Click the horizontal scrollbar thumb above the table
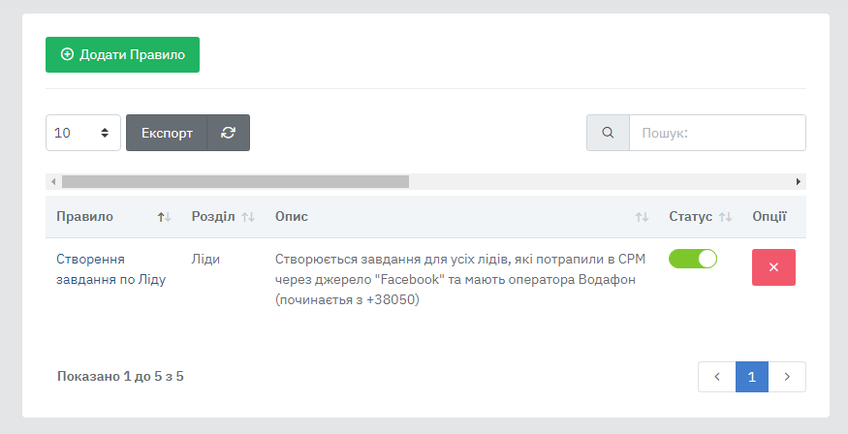 coord(235,181)
